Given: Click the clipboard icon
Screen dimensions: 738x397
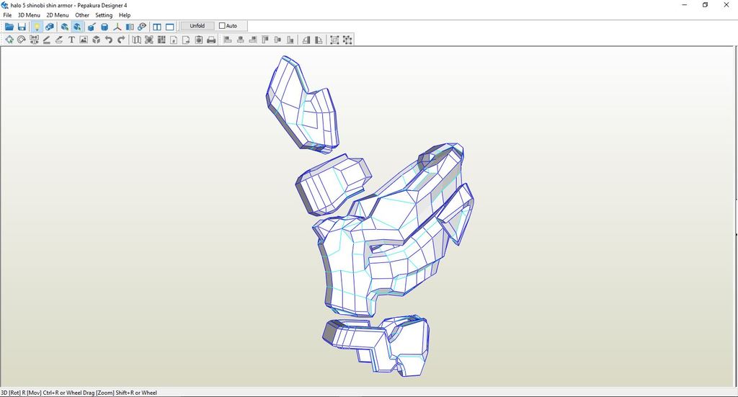Looking at the screenshot, I should (199, 40).
